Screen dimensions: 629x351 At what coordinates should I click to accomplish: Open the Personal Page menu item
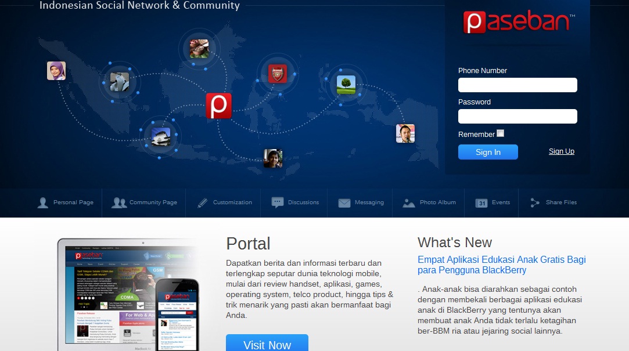coord(66,202)
